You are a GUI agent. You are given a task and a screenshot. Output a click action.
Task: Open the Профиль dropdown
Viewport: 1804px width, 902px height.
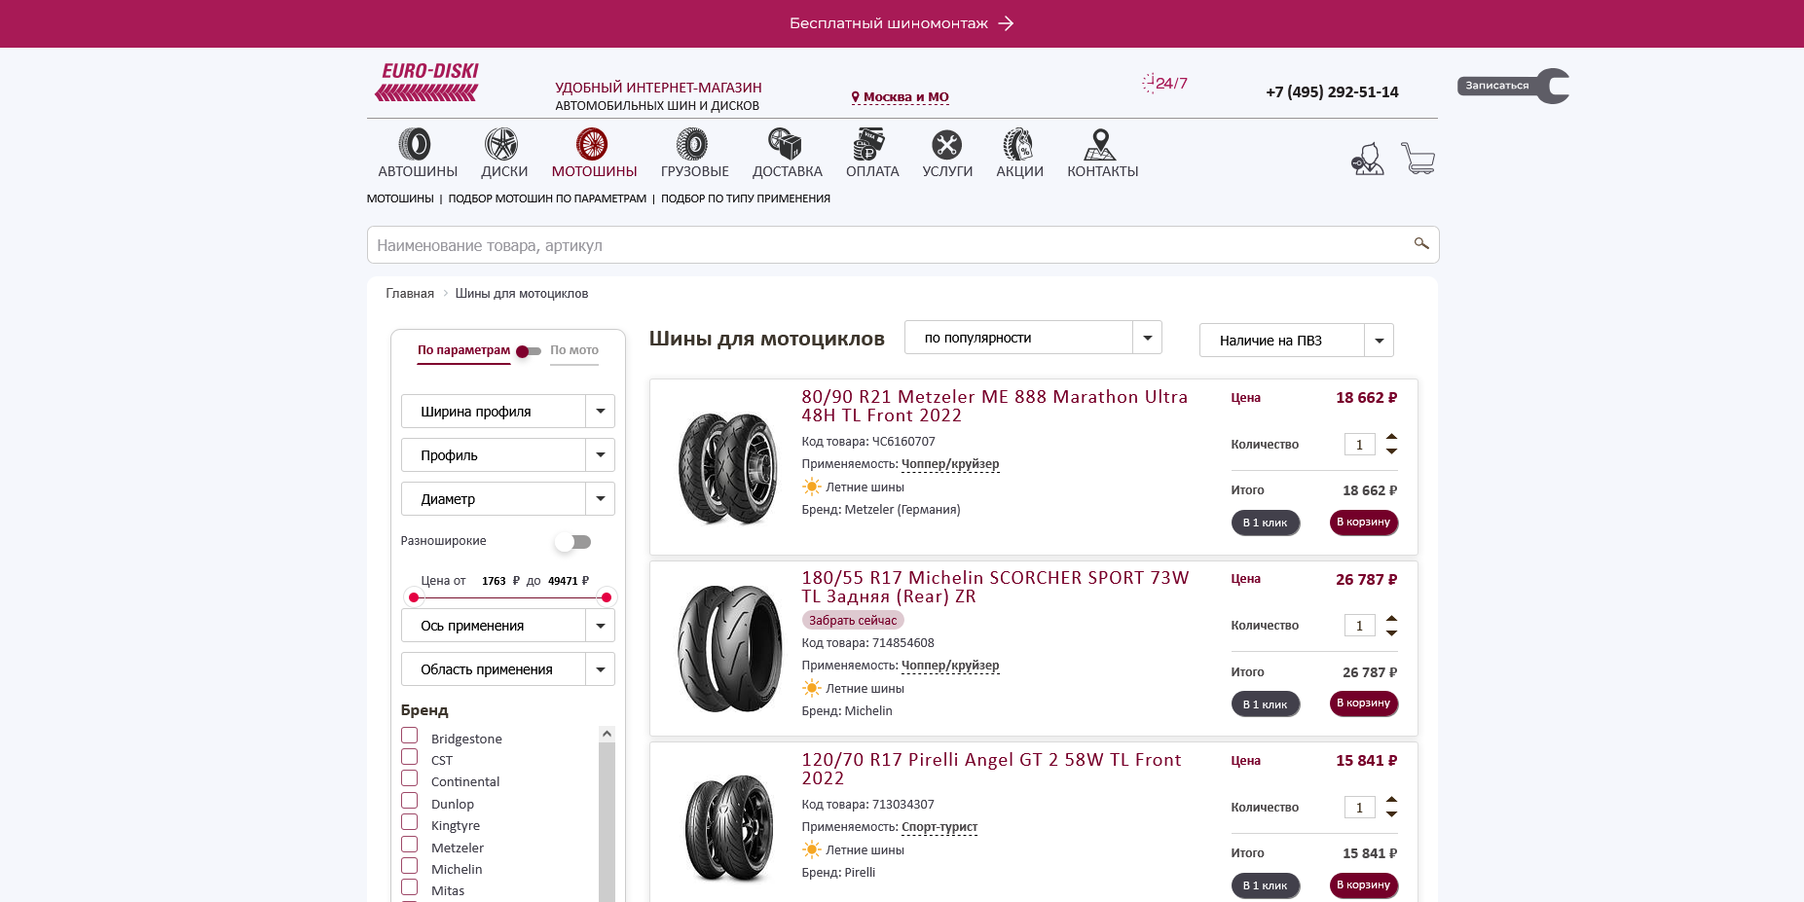507,455
